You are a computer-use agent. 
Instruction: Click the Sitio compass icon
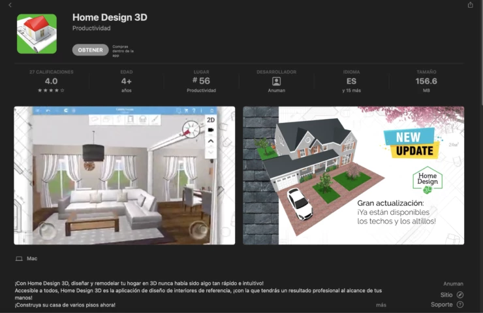(x=460, y=295)
